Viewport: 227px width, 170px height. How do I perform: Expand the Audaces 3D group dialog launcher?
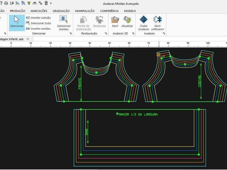tap(133, 33)
